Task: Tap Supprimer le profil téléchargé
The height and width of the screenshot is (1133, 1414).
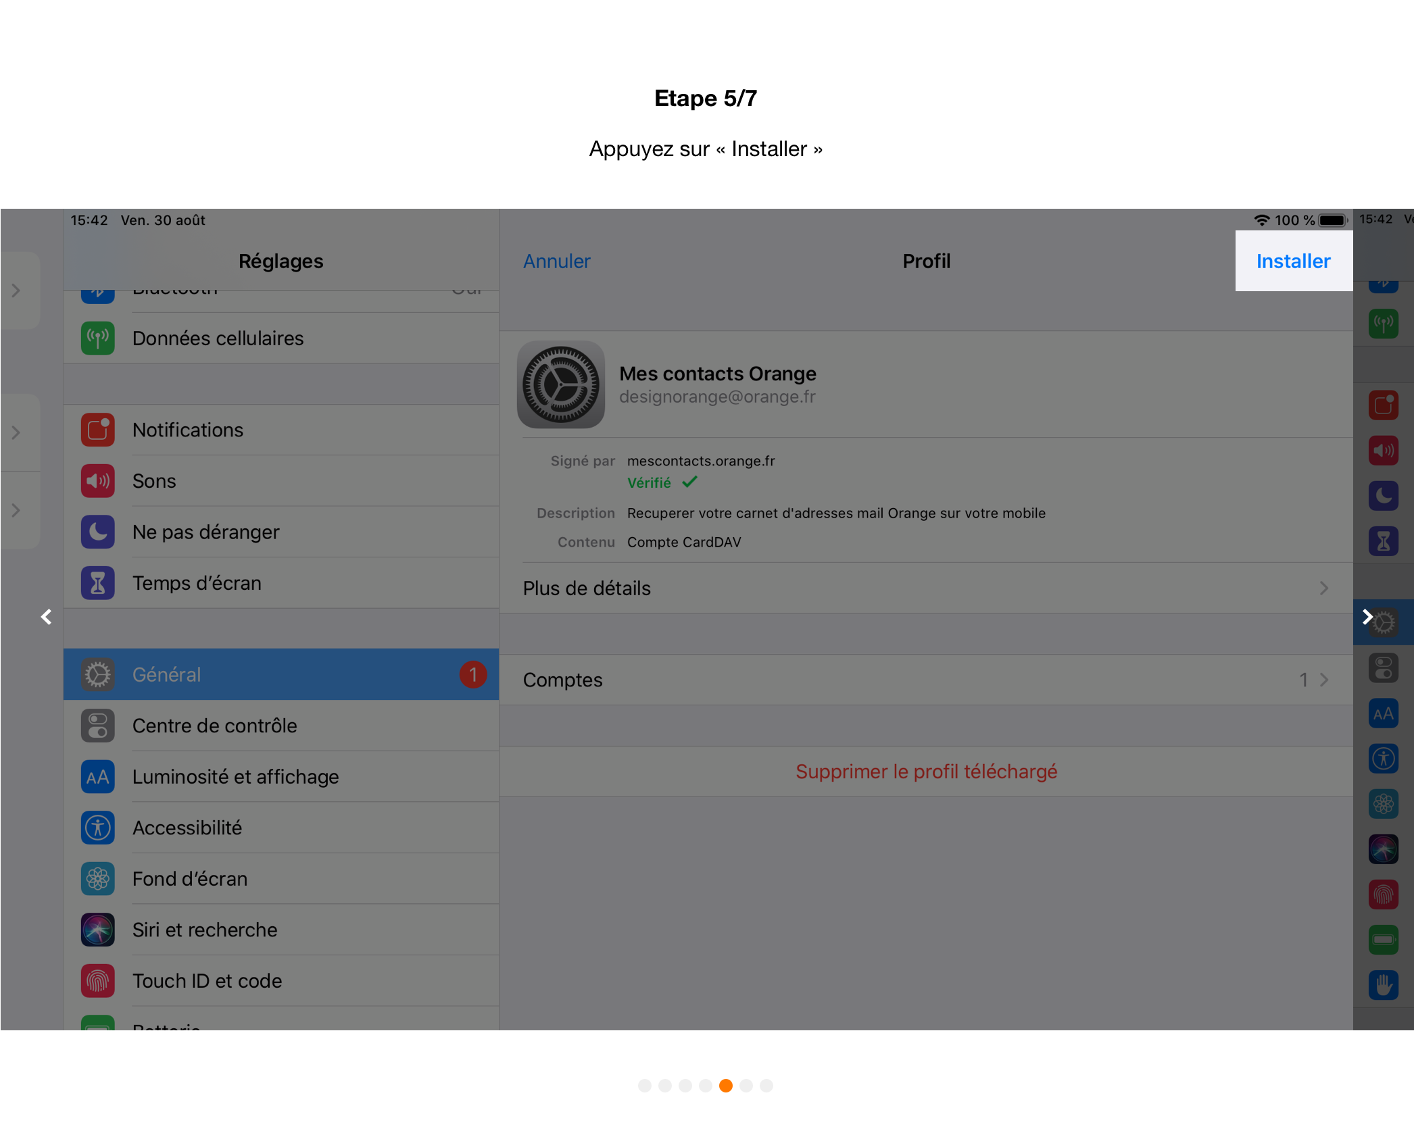Action: pyautogui.click(x=926, y=772)
